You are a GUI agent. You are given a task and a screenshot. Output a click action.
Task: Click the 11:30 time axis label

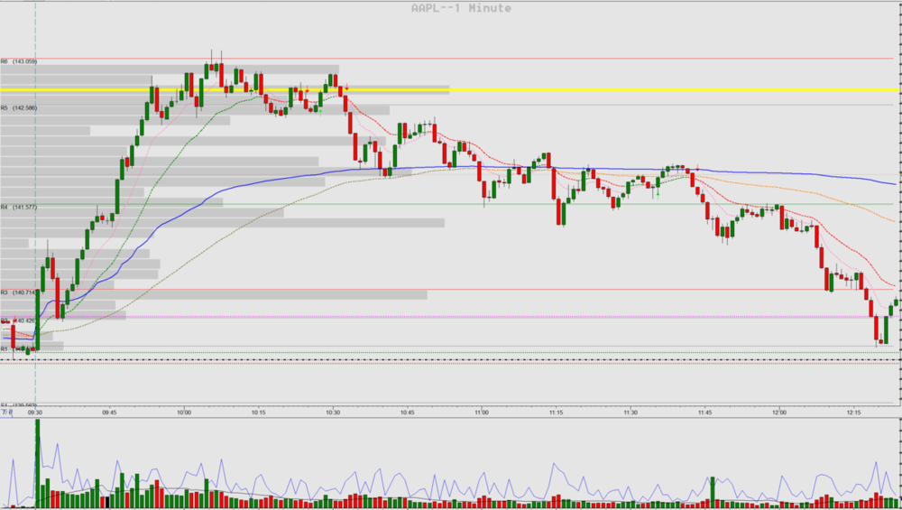click(630, 412)
